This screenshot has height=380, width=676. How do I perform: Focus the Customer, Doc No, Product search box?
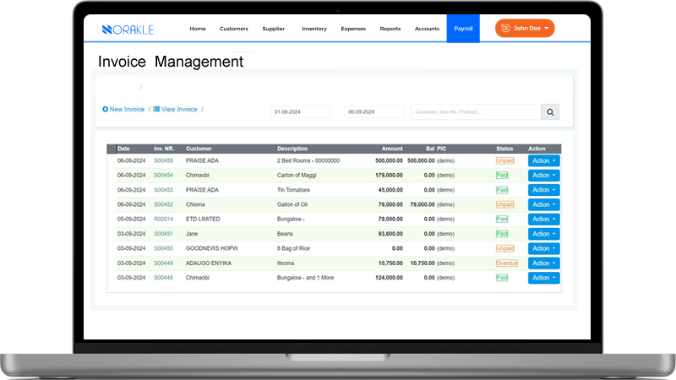tap(476, 111)
